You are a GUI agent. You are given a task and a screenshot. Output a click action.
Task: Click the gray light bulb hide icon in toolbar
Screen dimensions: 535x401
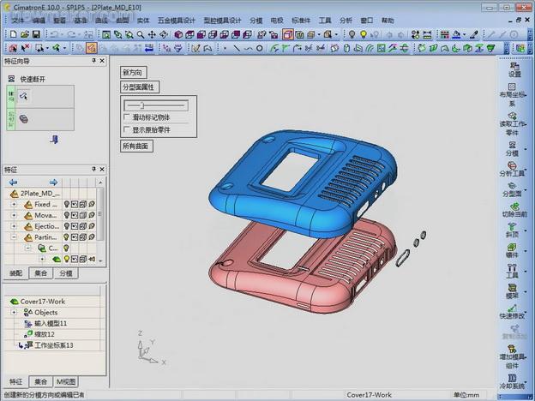point(352,34)
